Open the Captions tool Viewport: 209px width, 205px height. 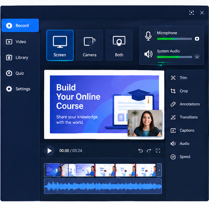click(x=183, y=130)
